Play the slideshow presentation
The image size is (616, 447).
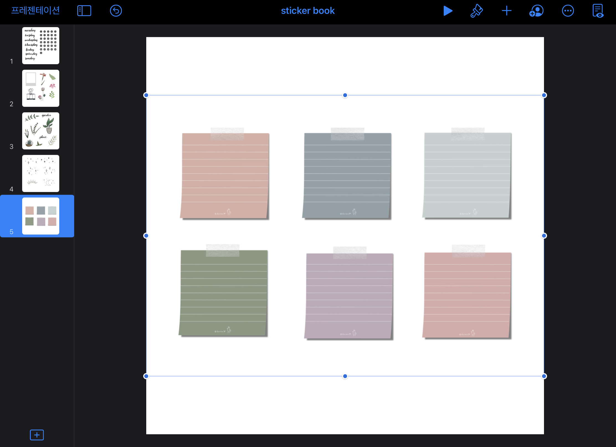448,11
